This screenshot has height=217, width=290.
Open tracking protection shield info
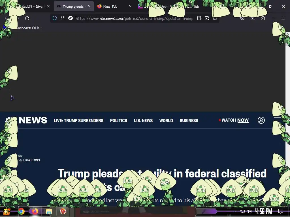pos(55,18)
